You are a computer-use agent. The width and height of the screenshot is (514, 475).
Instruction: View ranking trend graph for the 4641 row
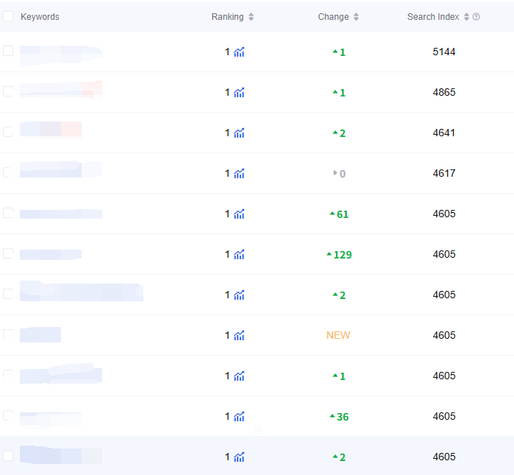tap(239, 133)
